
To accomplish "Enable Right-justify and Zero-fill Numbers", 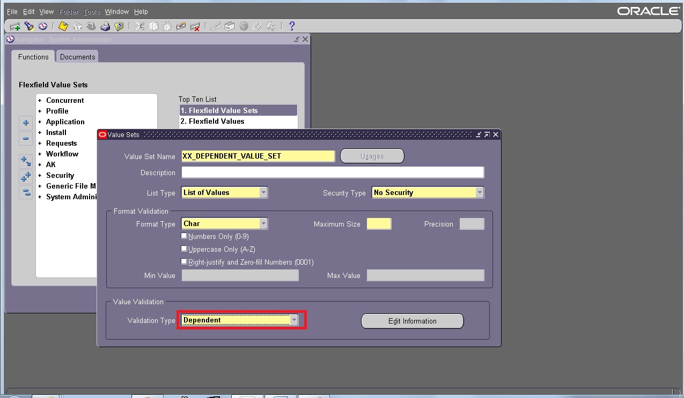I will [x=184, y=261].
